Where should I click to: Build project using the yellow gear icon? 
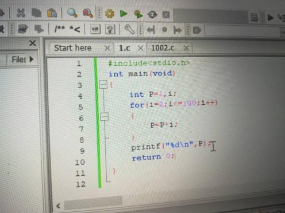[x=110, y=14]
